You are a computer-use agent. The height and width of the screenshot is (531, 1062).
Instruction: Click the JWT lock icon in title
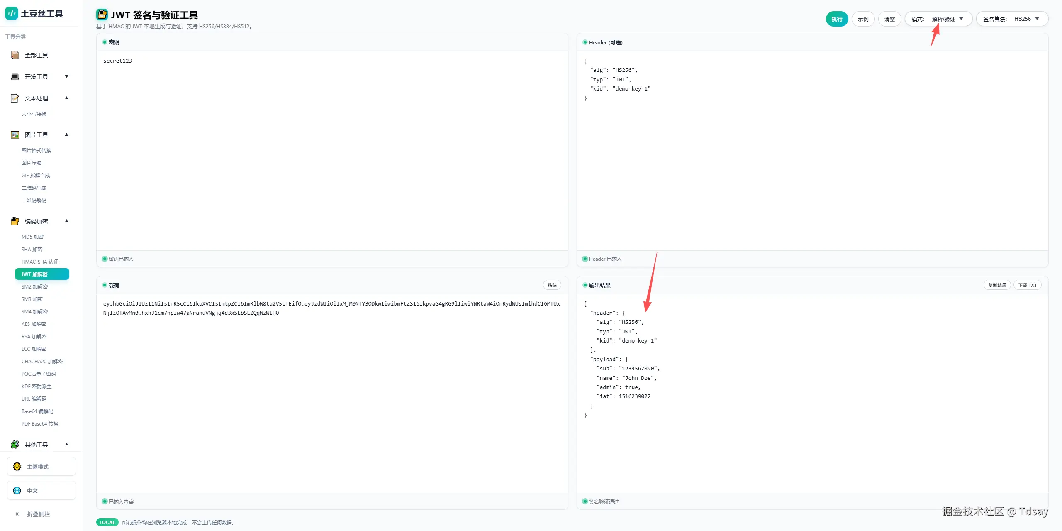(x=102, y=15)
